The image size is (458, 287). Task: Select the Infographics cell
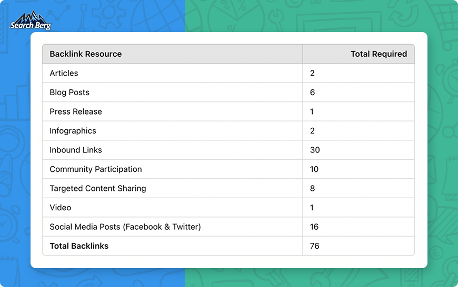point(173,131)
